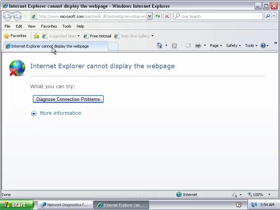Open the Safety command bar menu
Image resolution: width=280 pixels, height=210 pixels.
pyautogui.click(x=233, y=45)
